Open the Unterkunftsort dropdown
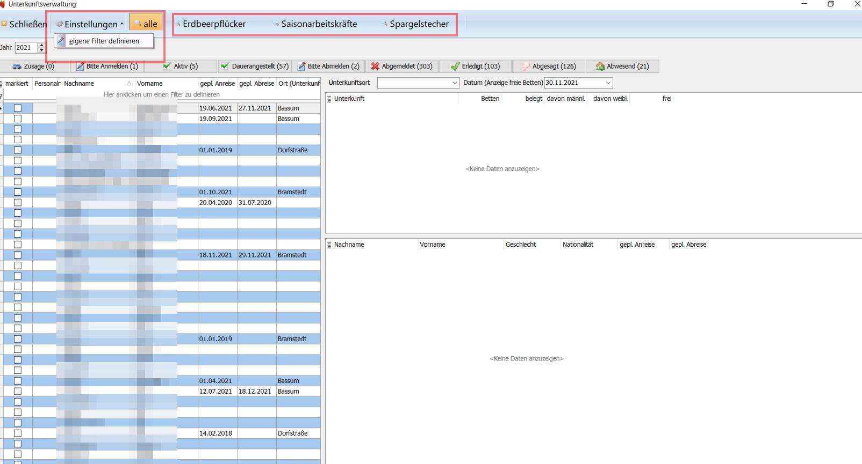 click(x=455, y=83)
